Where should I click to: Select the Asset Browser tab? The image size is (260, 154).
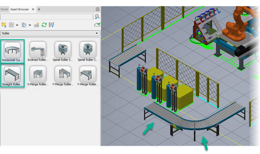point(20,9)
